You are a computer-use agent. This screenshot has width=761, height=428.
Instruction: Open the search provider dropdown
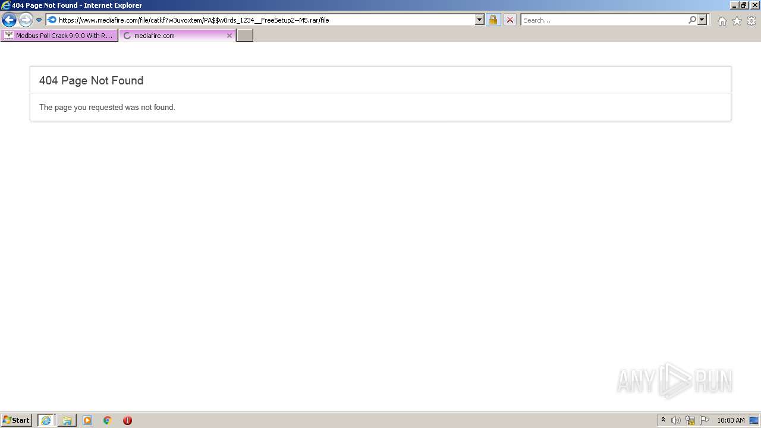tap(702, 20)
